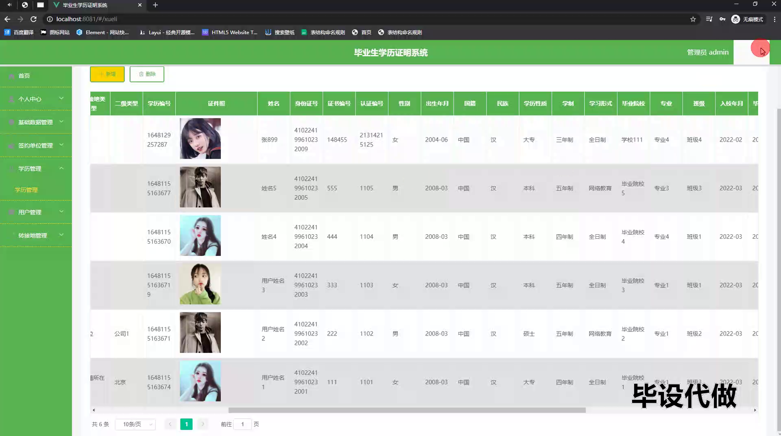Screen dimensions: 781x436
Task: Open a new browser tab
Action: coord(155,5)
